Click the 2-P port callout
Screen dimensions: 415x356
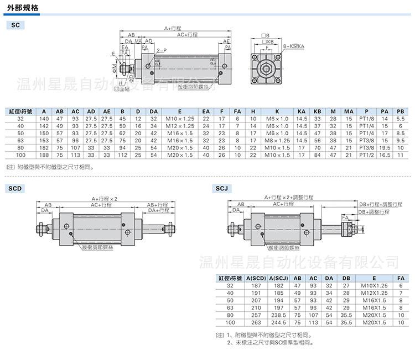162,50
